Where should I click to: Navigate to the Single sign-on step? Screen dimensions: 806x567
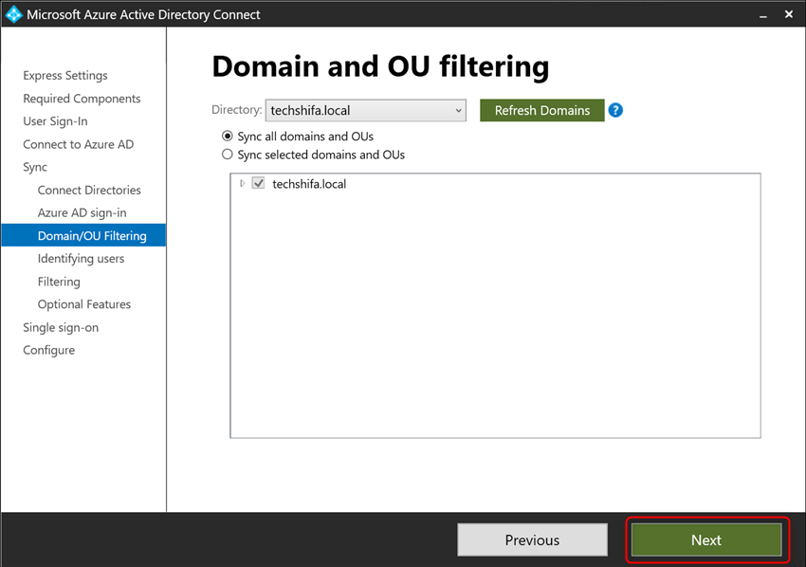pyautogui.click(x=60, y=327)
